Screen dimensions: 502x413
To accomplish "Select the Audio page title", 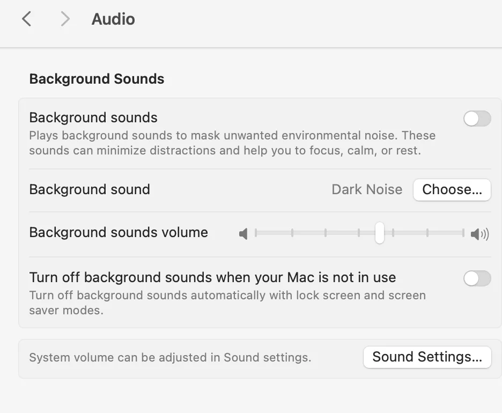I will (113, 19).
